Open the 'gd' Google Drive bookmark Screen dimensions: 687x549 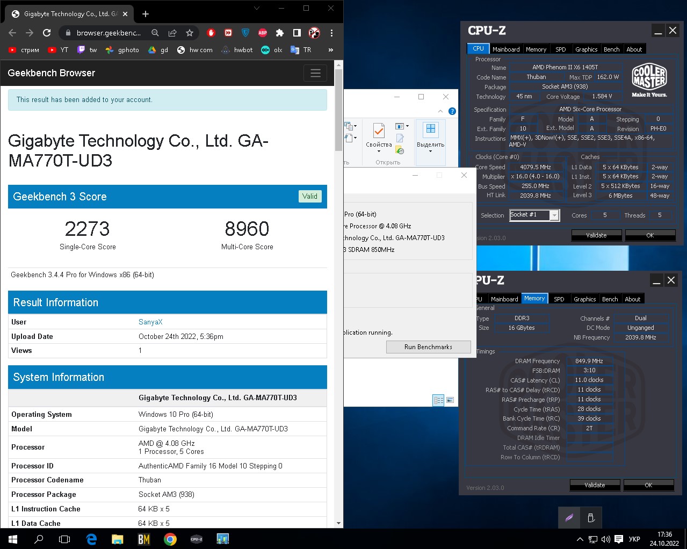pyautogui.click(x=158, y=50)
